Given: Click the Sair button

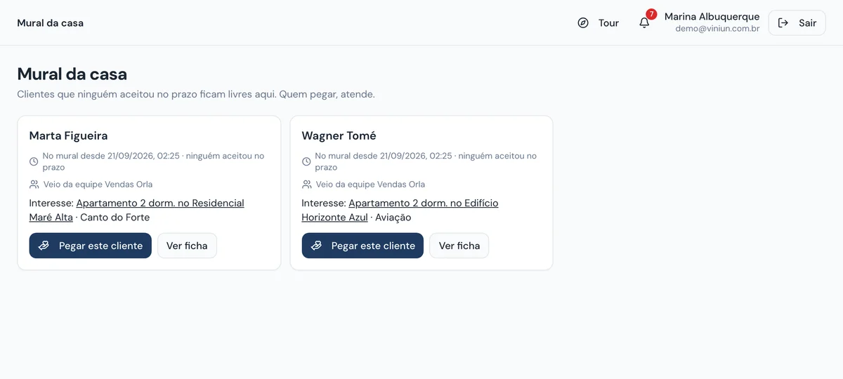Looking at the screenshot, I should pyautogui.click(x=797, y=23).
